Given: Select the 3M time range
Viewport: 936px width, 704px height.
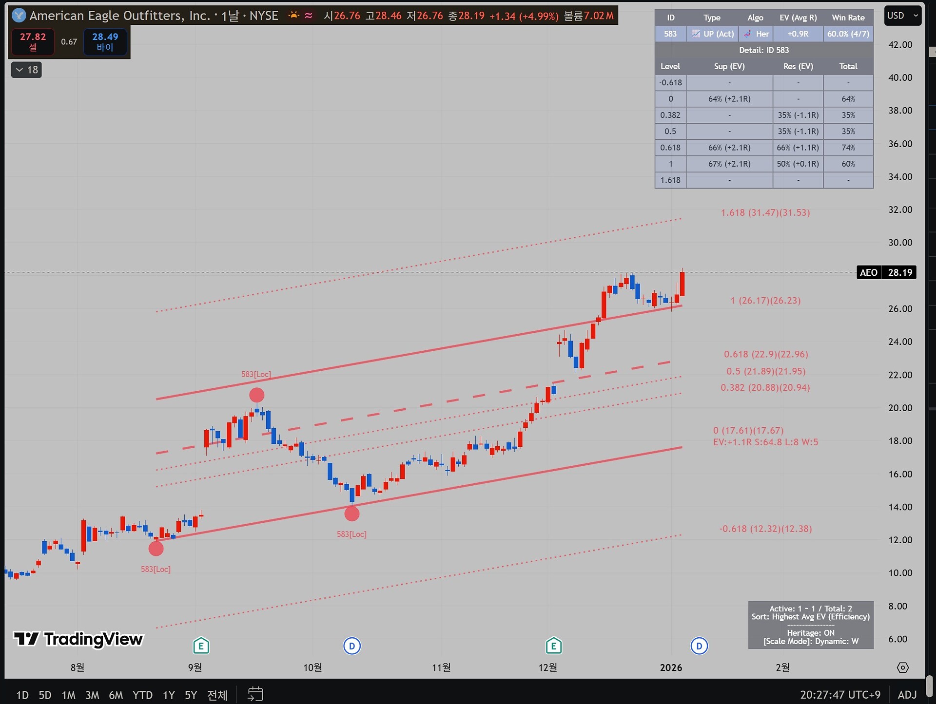Looking at the screenshot, I should (x=92, y=695).
